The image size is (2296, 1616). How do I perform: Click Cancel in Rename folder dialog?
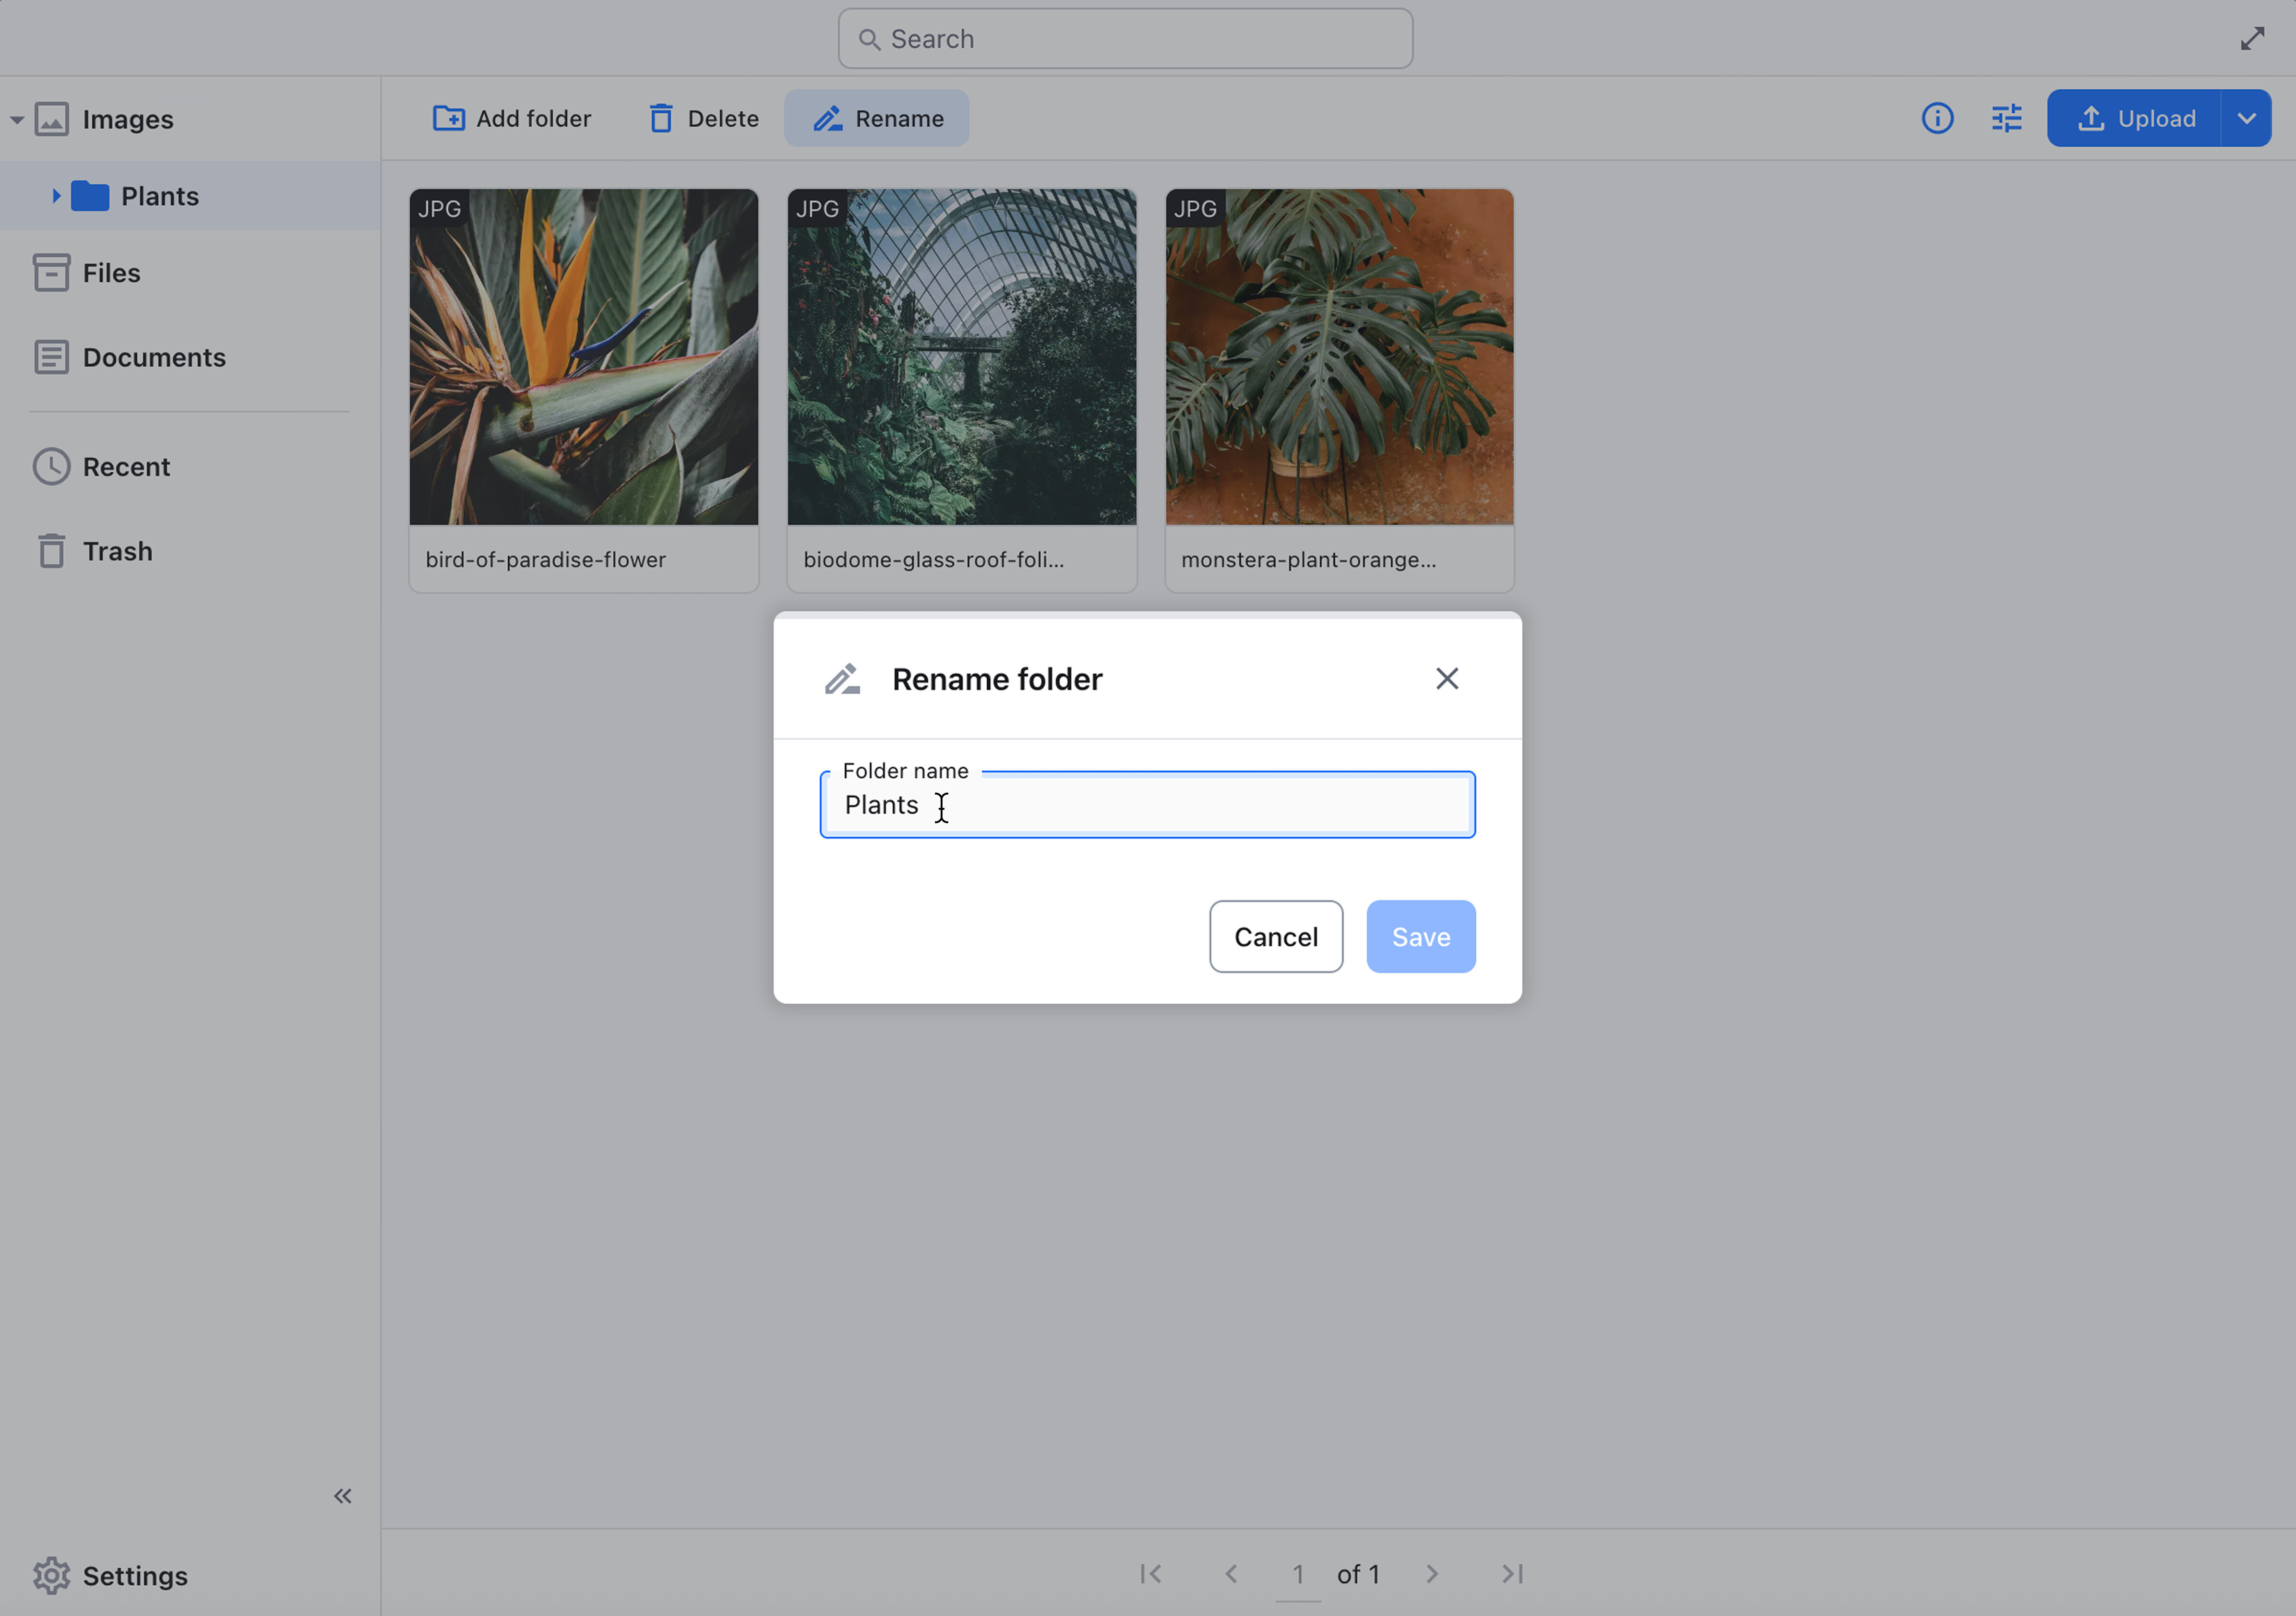(1276, 937)
